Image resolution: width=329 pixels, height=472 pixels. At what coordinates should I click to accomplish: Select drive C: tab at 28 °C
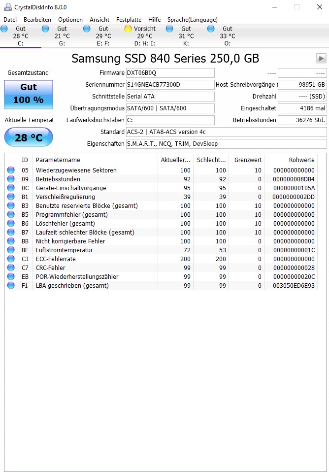pyautogui.click(x=21, y=36)
